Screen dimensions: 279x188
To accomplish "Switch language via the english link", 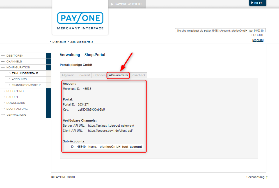I will click(x=258, y=40).
